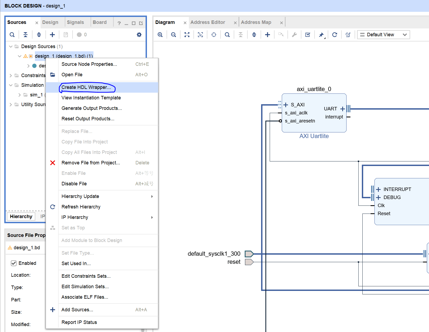
Task: Open the Default View dropdown
Action: click(383, 35)
